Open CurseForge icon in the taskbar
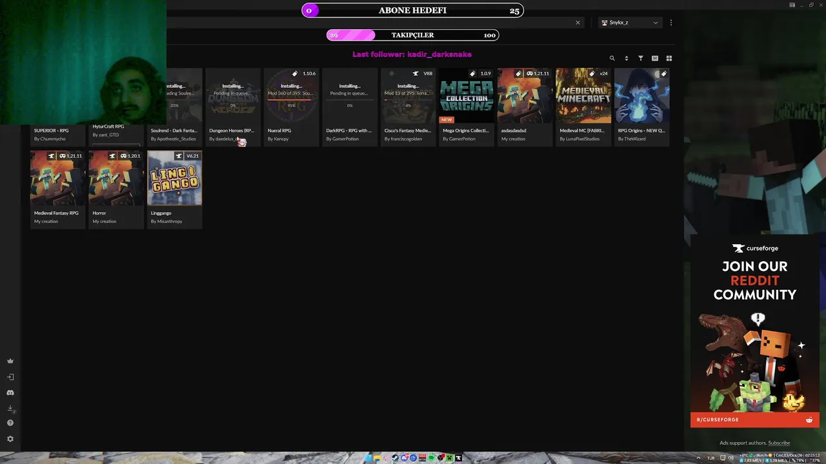Image resolution: width=826 pixels, height=464 pixels. click(459, 458)
